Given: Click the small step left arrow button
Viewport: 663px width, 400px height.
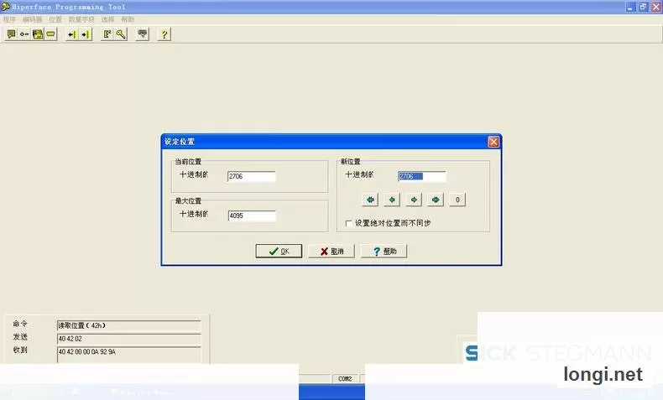Looking at the screenshot, I should pyautogui.click(x=392, y=200).
